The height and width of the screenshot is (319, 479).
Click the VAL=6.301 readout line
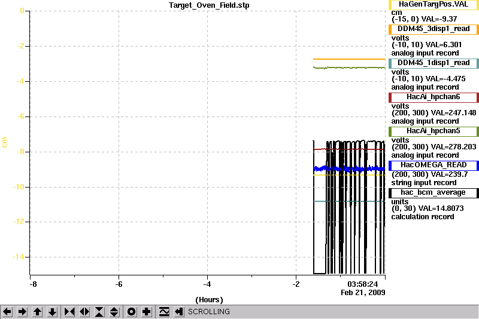[x=426, y=45]
